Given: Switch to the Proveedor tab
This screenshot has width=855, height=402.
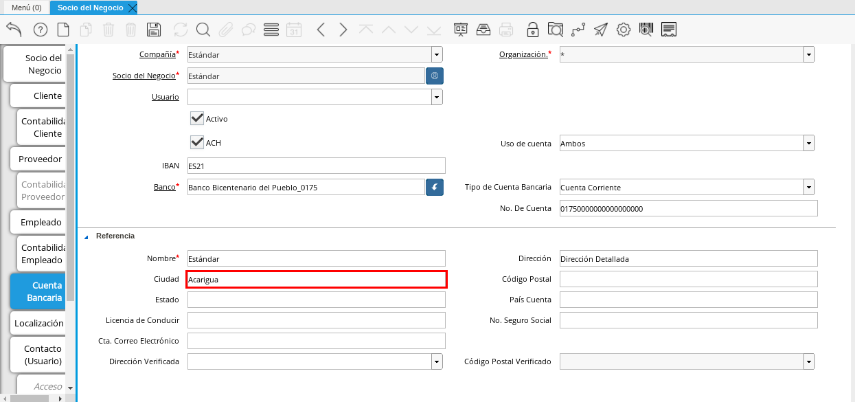Looking at the screenshot, I should (x=41, y=159).
